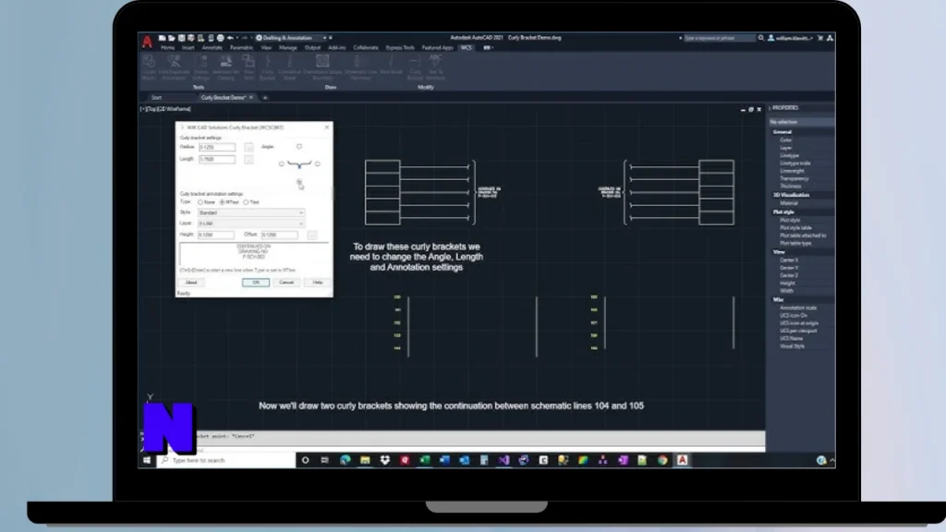Image resolution: width=946 pixels, height=532 pixels.
Task: Click New drawing icon in quick access toolbar
Action: 163,38
